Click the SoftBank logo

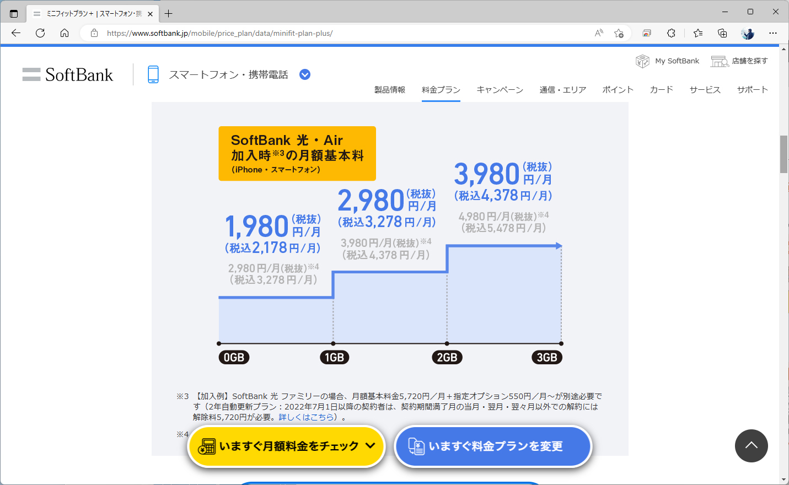coord(67,74)
